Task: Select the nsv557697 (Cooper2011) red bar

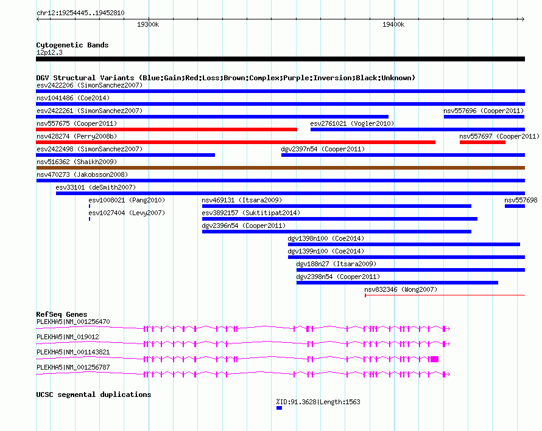Action: coord(482,142)
